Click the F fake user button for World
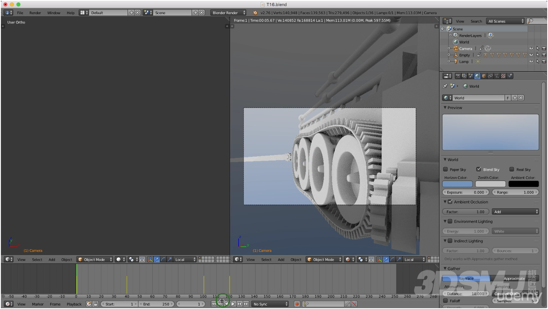548x309 pixels. [x=508, y=98]
